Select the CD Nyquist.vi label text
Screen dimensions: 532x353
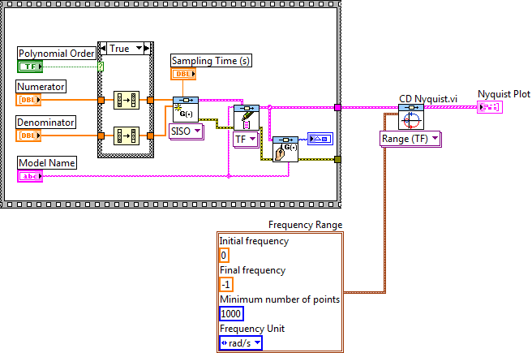click(x=428, y=99)
